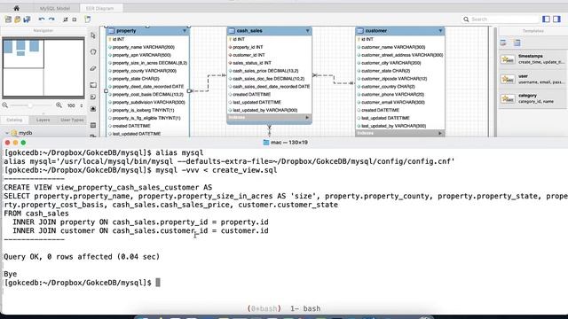
Task: Expand the mydb schema tree node
Action: [6, 133]
